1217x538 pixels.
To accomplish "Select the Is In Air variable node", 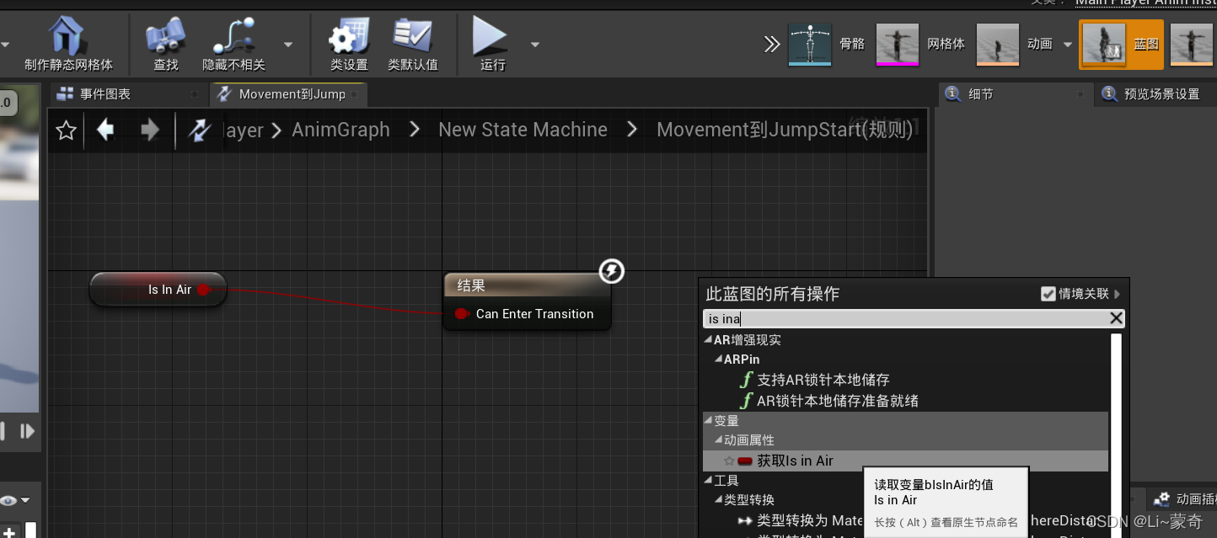I will coord(158,290).
